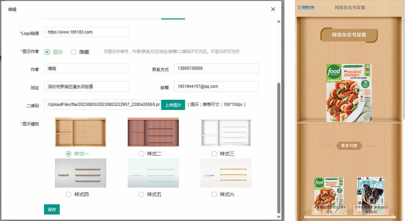This screenshot has width=408, height=221.
Task: Click the white shelf template thumbnail
Action: [226, 132]
